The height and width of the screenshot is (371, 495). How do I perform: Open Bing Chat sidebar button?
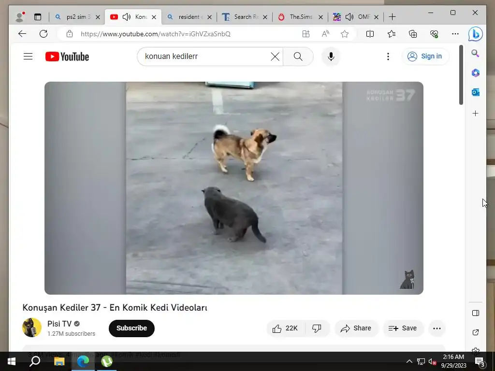point(476,34)
